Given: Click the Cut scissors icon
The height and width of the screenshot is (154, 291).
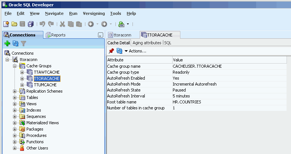Looking at the screenshot, I should tap(62, 24).
